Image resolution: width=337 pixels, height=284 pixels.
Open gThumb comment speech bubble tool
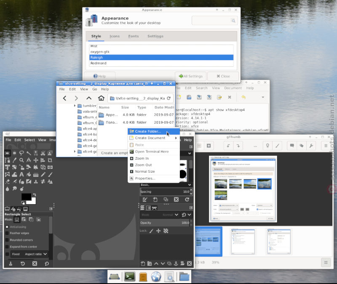[292, 146]
